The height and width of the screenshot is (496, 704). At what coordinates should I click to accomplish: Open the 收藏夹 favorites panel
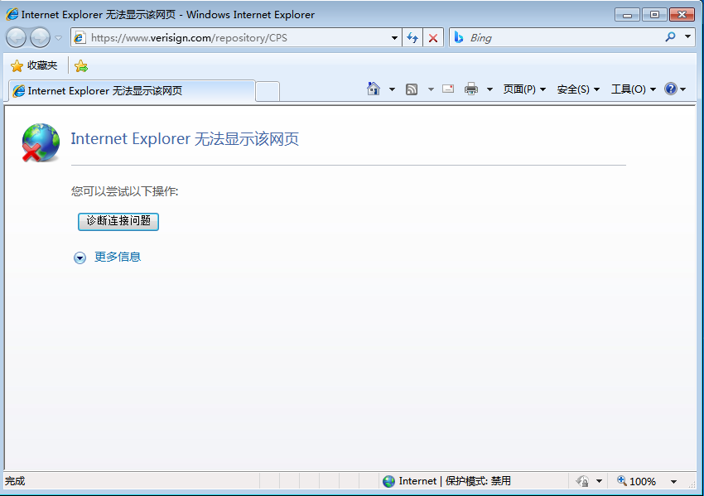click(x=34, y=65)
